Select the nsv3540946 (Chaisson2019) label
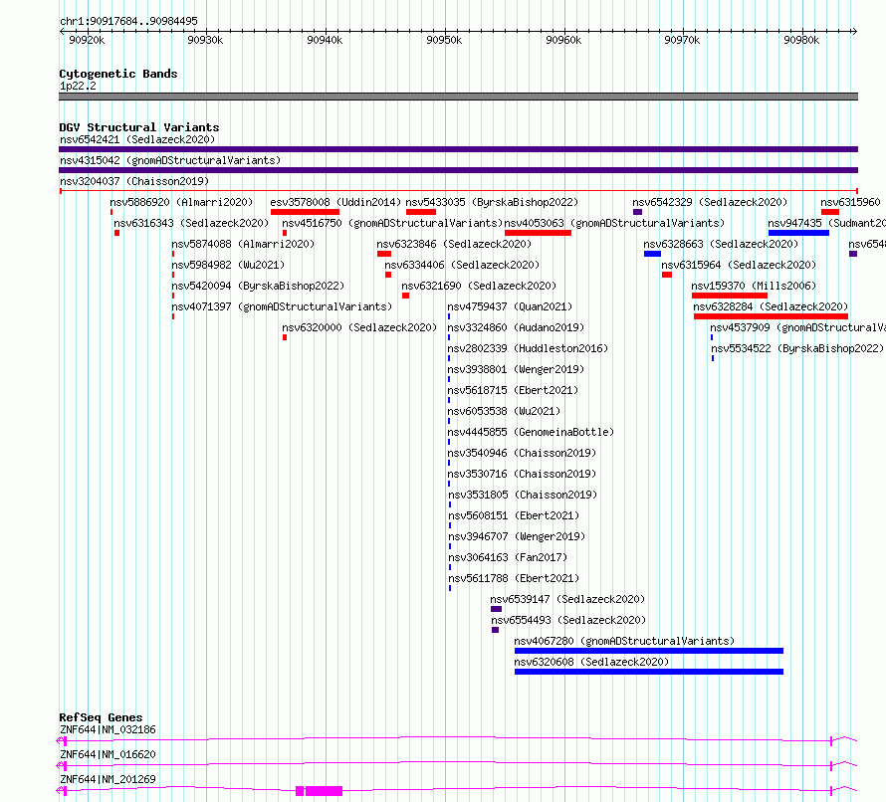886x802 pixels. pos(522,453)
